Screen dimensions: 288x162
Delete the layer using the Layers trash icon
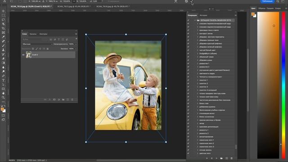point(72,99)
